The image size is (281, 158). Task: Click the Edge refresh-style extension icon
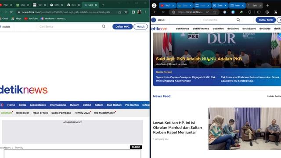pos(250,12)
